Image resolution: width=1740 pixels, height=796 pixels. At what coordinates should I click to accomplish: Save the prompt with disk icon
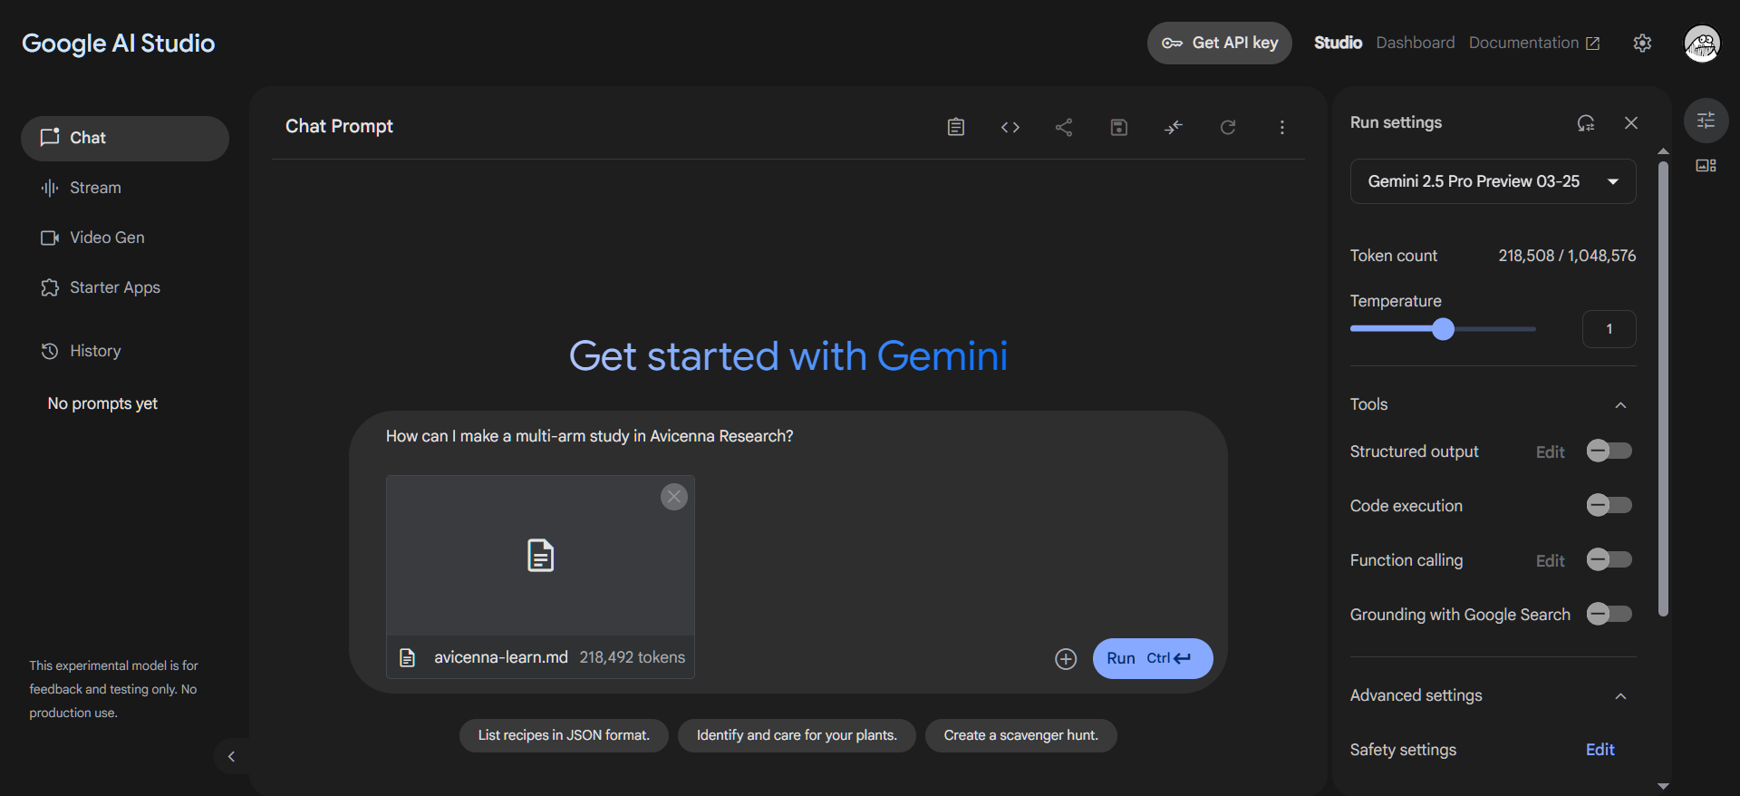[1118, 127]
